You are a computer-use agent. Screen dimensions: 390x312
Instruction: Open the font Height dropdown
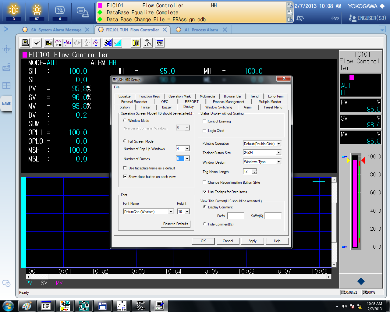(x=187, y=212)
